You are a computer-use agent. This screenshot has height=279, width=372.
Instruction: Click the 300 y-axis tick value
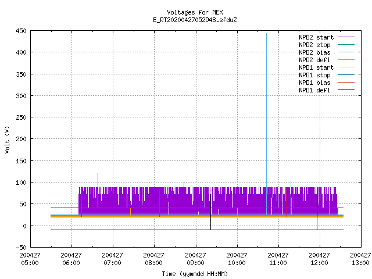coord(21,96)
